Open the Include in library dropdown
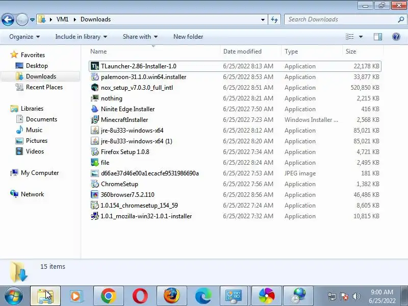This screenshot has width=408, height=306. [81, 37]
